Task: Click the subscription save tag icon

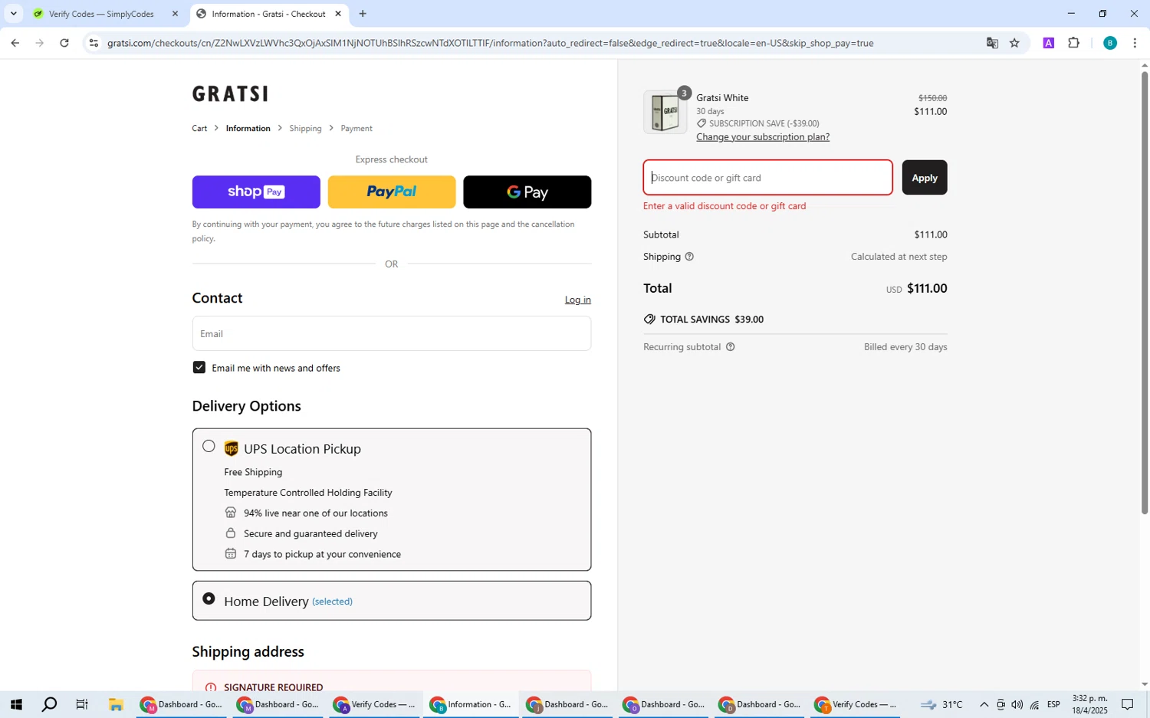Action: (701, 123)
